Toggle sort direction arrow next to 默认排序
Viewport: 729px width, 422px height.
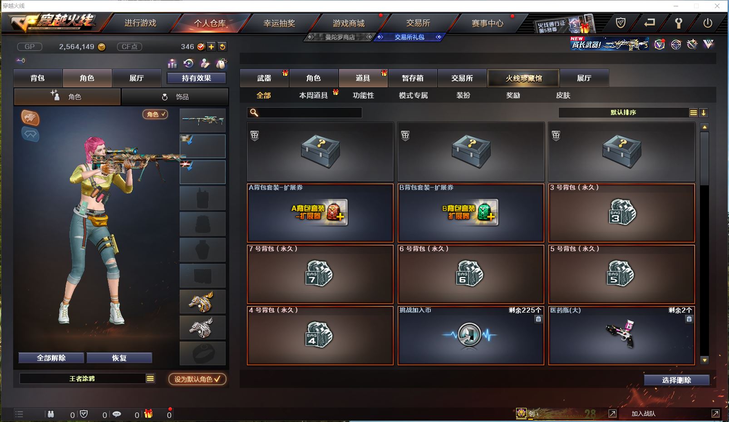[703, 112]
